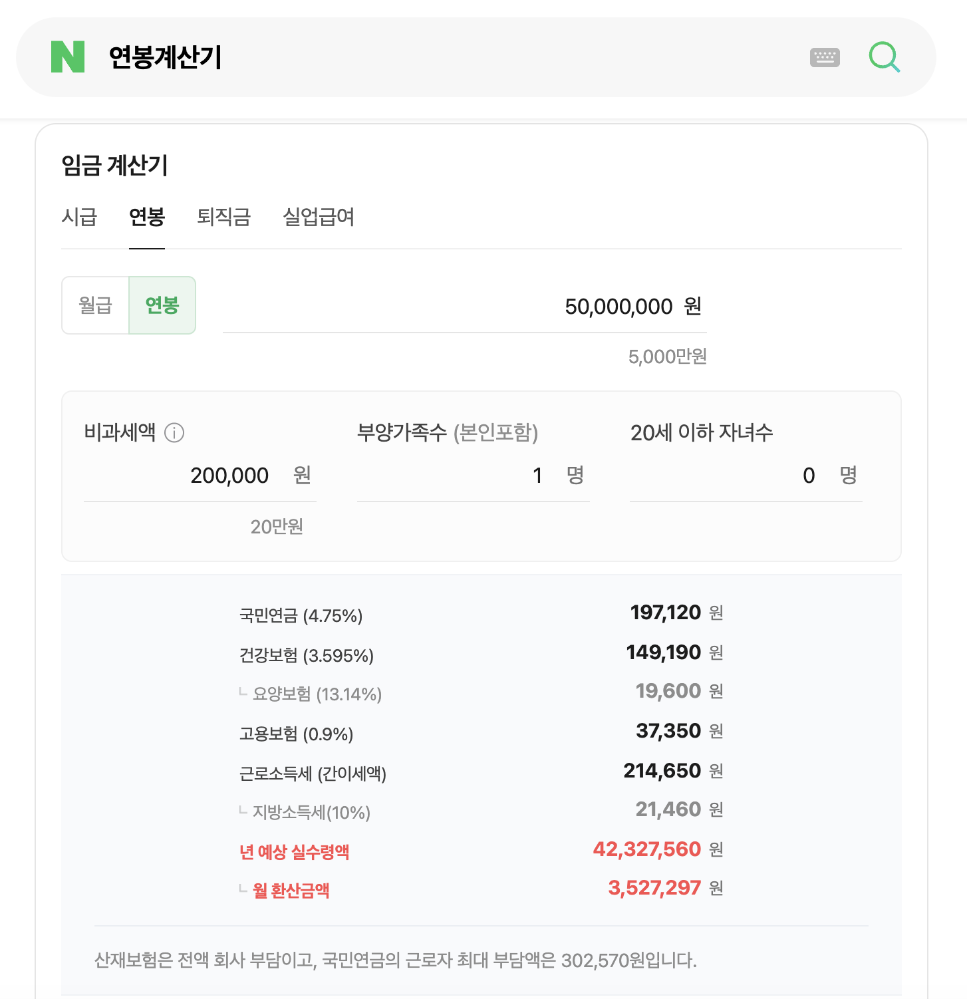Click the 부양가족수 input showing 1 명
The height and width of the screenshot is (999, 967).
473,476
